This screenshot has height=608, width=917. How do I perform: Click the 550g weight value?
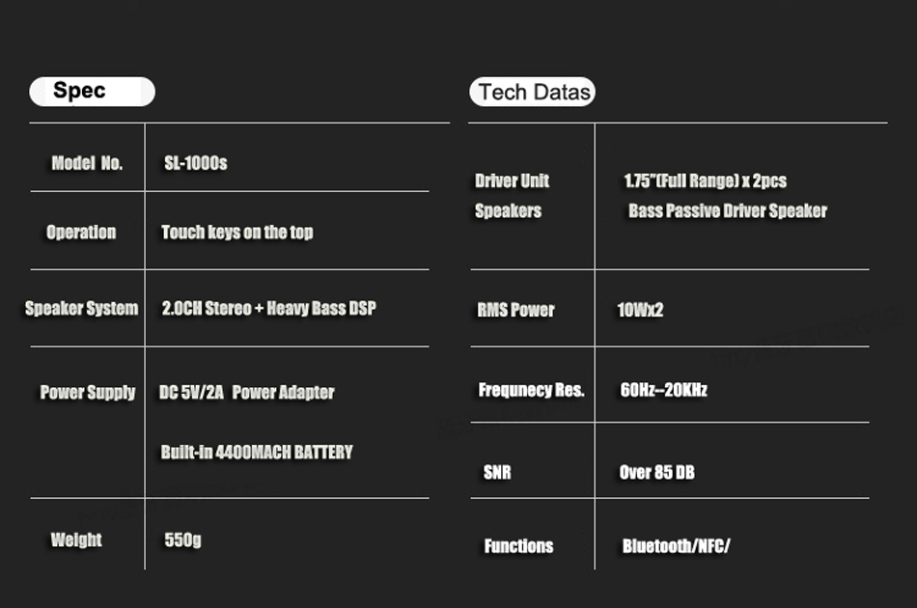coord(182,539)
